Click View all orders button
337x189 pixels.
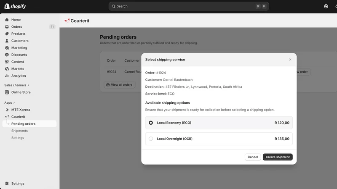(x=120, y=85)
